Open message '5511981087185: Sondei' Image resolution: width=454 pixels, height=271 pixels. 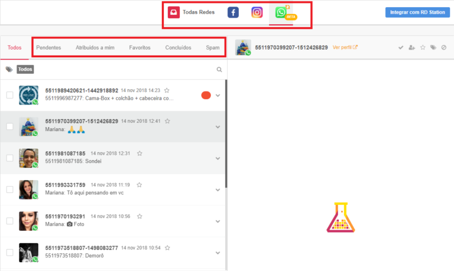coord(73,161)
